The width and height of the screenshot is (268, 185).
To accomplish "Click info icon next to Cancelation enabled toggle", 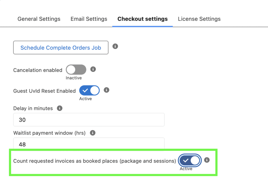I will [93, 69].
